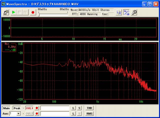Viewport: 160px width, 118px height.
Task: Save overlay 1 with its S button
Action: coord(79,108)
